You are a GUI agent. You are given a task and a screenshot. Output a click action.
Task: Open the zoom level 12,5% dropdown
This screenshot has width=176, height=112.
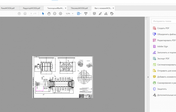70,13
